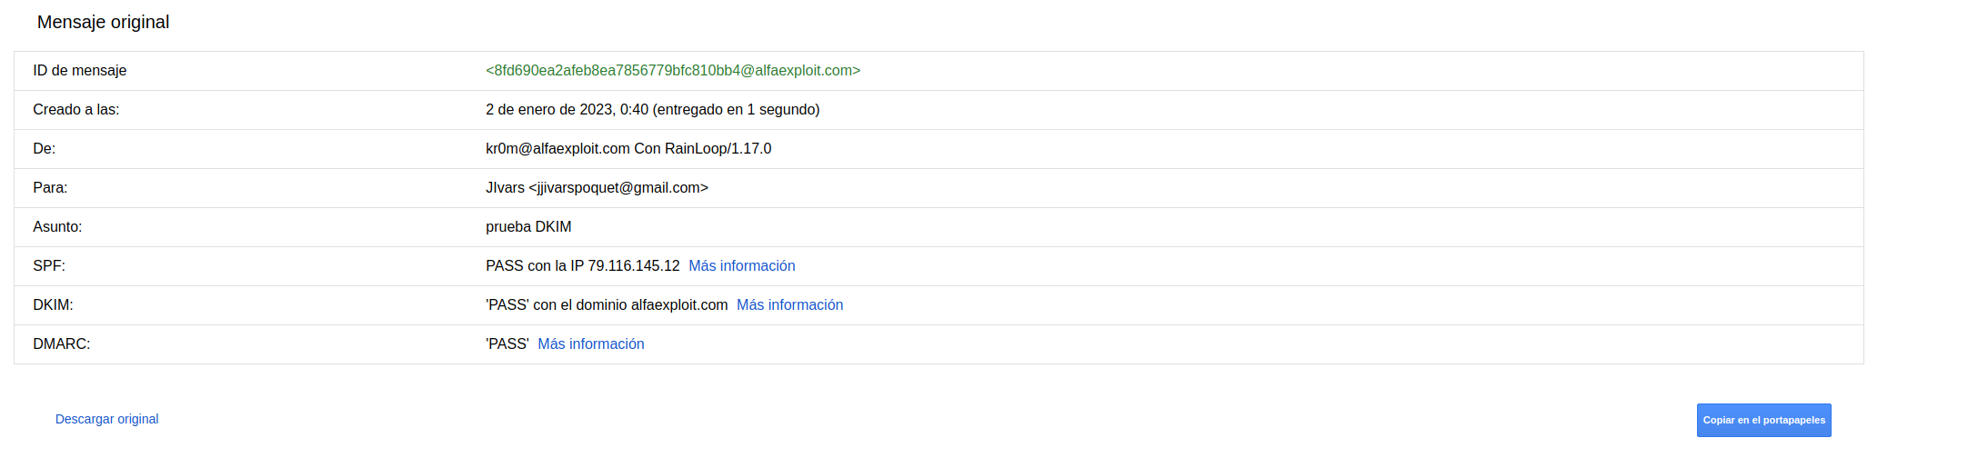Click the Mensaje original heading

pyautogui.click(x=103, y=22)
